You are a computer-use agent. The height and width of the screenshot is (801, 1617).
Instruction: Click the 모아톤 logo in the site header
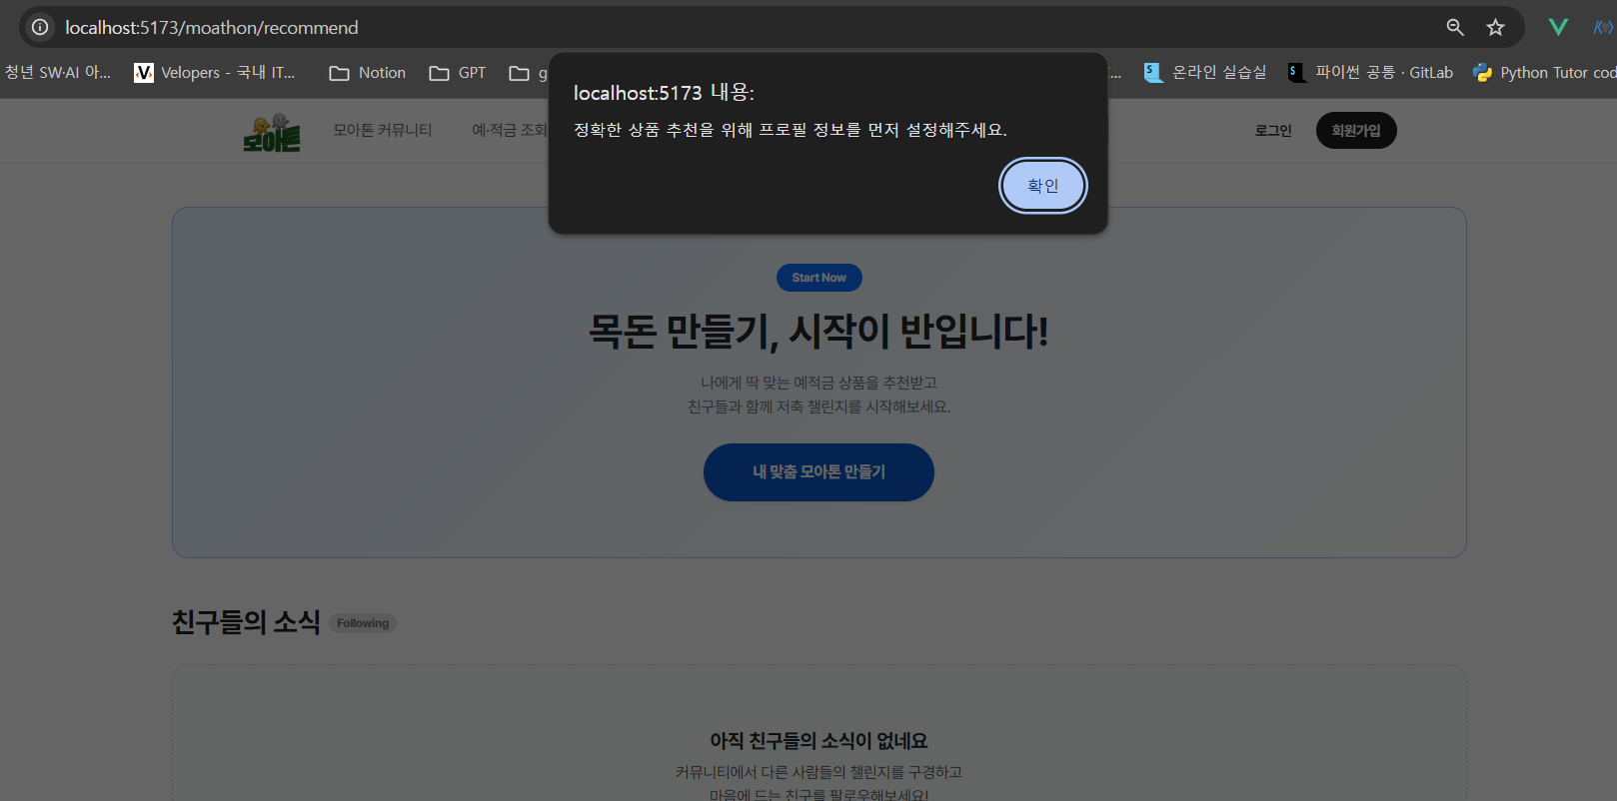(272, 132)
